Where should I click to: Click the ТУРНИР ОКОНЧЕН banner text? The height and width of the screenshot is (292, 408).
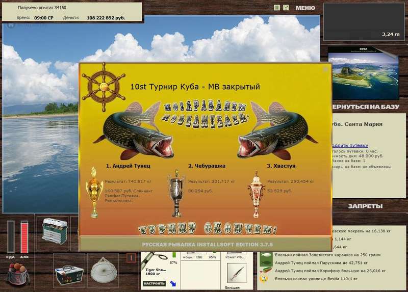(208, 229)
